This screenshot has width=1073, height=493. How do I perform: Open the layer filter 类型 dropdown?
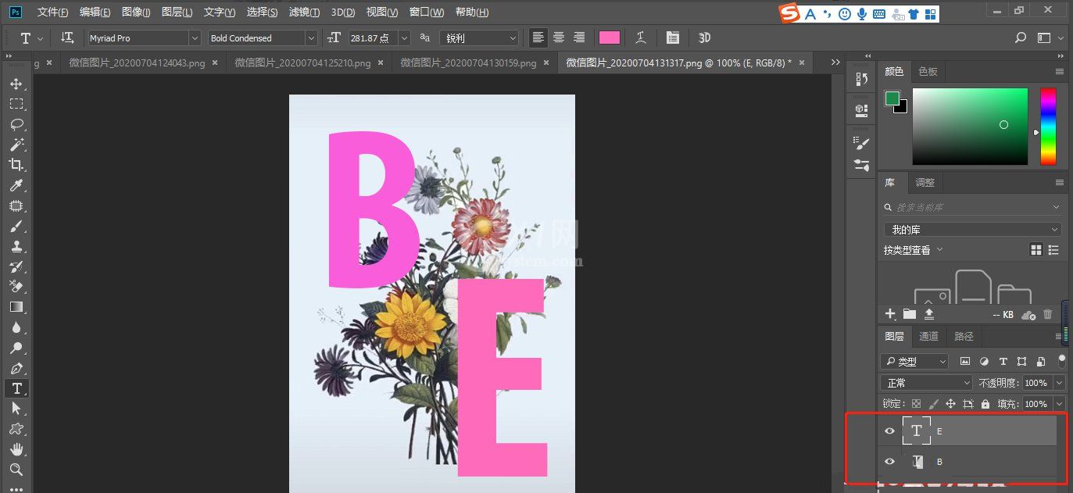pyautogui.click(x=914, y=362)
